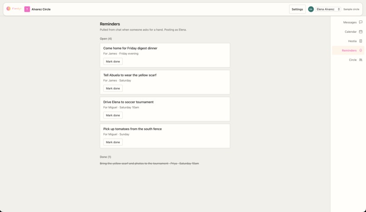Click the 'Open (4)' section label
The height and width of the screenshot is (212, 366).
click(106, 39)
